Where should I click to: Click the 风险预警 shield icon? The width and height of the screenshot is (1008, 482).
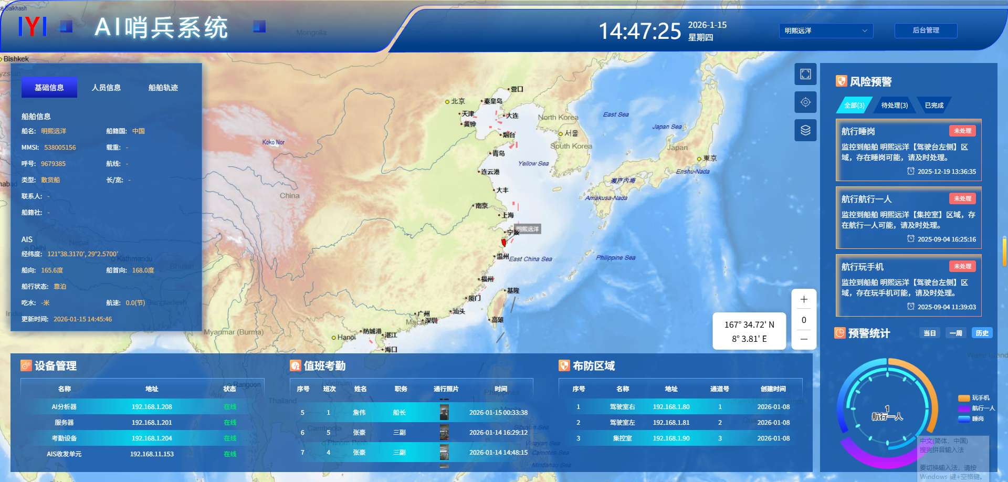pos(841,81)
